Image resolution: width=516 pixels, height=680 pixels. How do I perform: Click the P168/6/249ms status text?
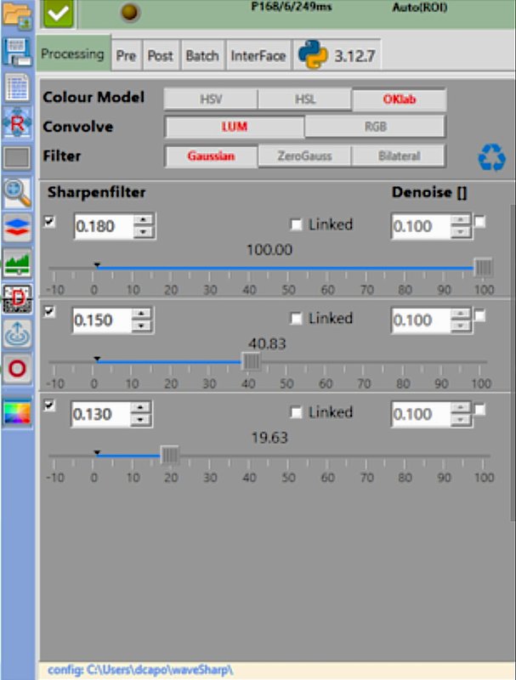coord(292,7)
